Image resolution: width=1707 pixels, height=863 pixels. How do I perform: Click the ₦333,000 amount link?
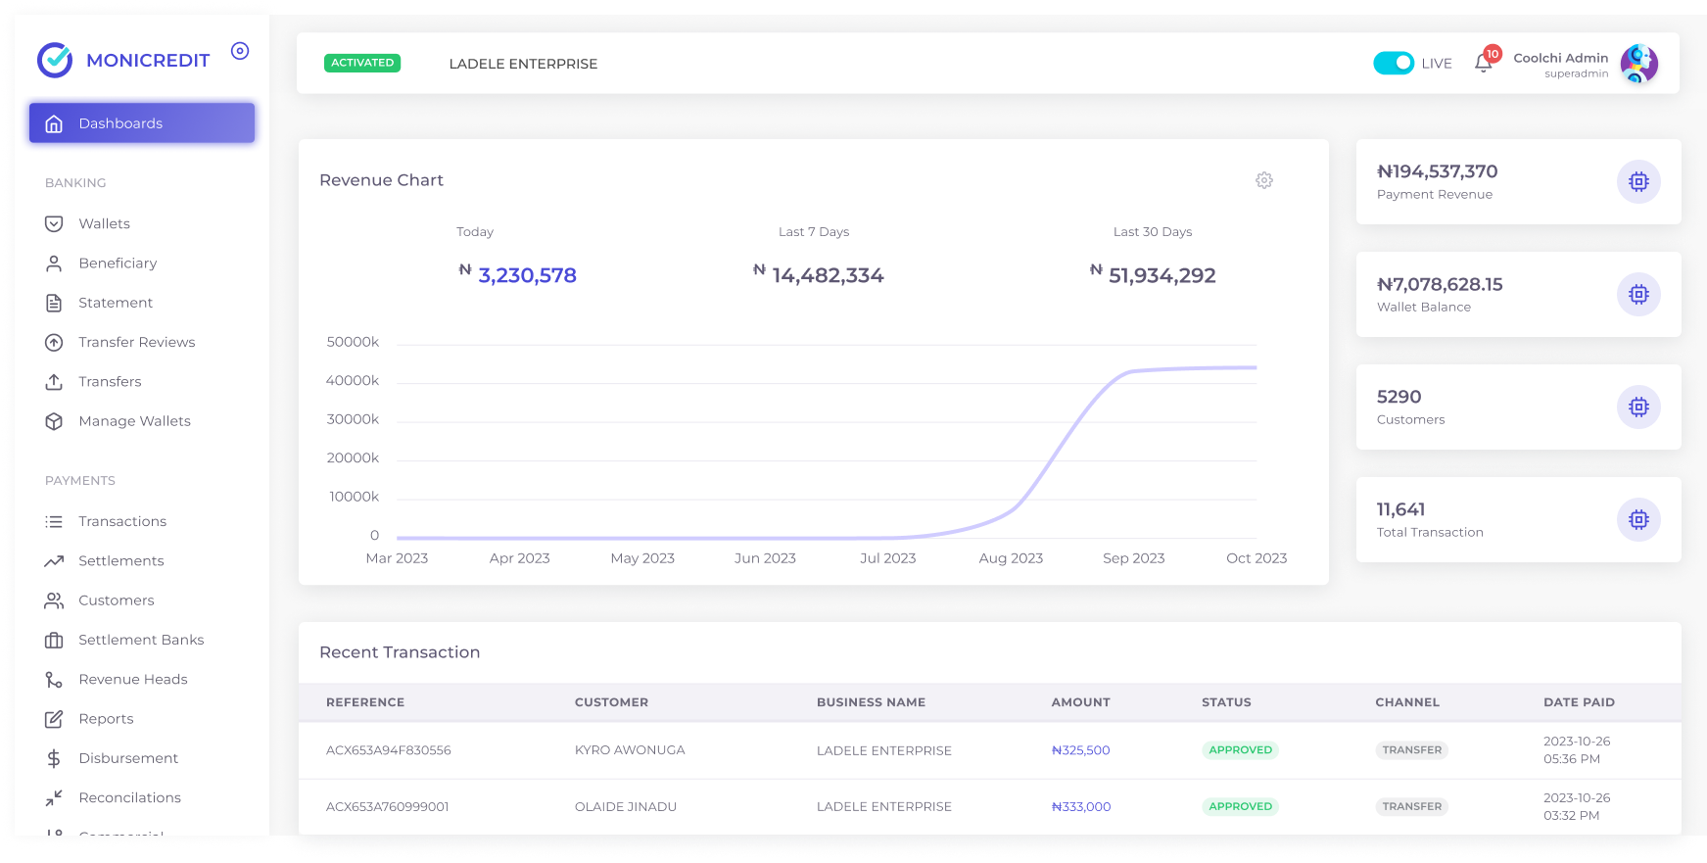[x=1081, y=807]
